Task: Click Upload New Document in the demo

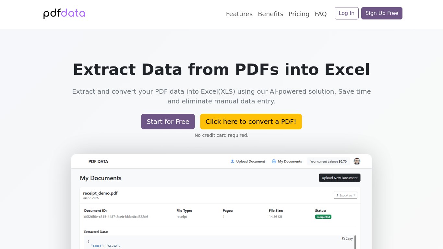Action: click(339, 178)
